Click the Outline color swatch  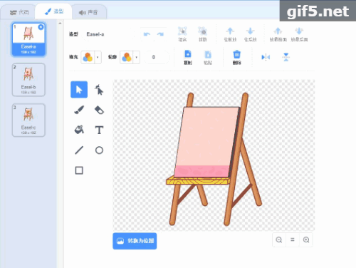pos(127,57)
